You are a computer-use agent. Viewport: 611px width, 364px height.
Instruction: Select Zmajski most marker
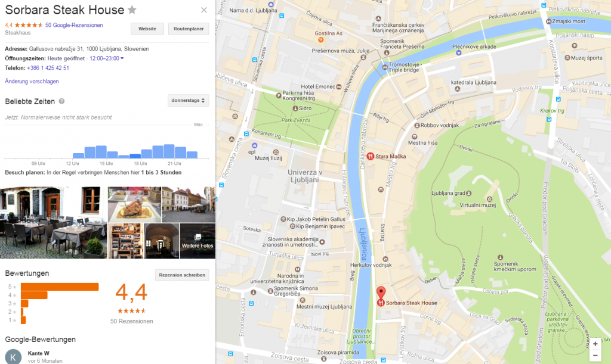coord(549,21)
